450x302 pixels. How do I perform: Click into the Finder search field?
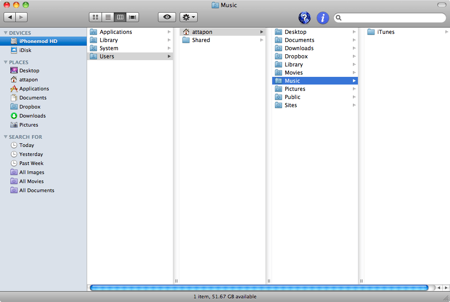point(390,18)
